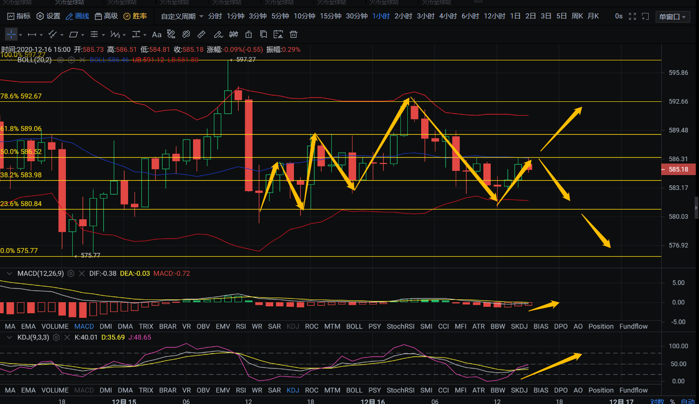Open MACD indicator settings hexagon icon
The image size is (699, 404).
(71, 274)
